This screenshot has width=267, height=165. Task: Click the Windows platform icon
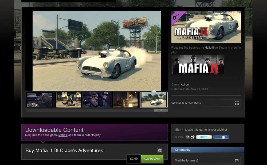click(160, 150)
